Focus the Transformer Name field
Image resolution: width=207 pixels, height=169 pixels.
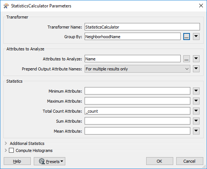click(142, 27)
